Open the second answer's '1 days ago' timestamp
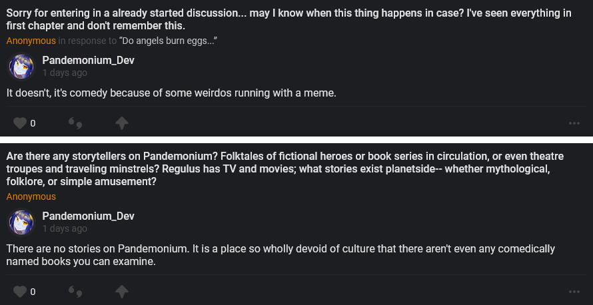 coord(65,228)
